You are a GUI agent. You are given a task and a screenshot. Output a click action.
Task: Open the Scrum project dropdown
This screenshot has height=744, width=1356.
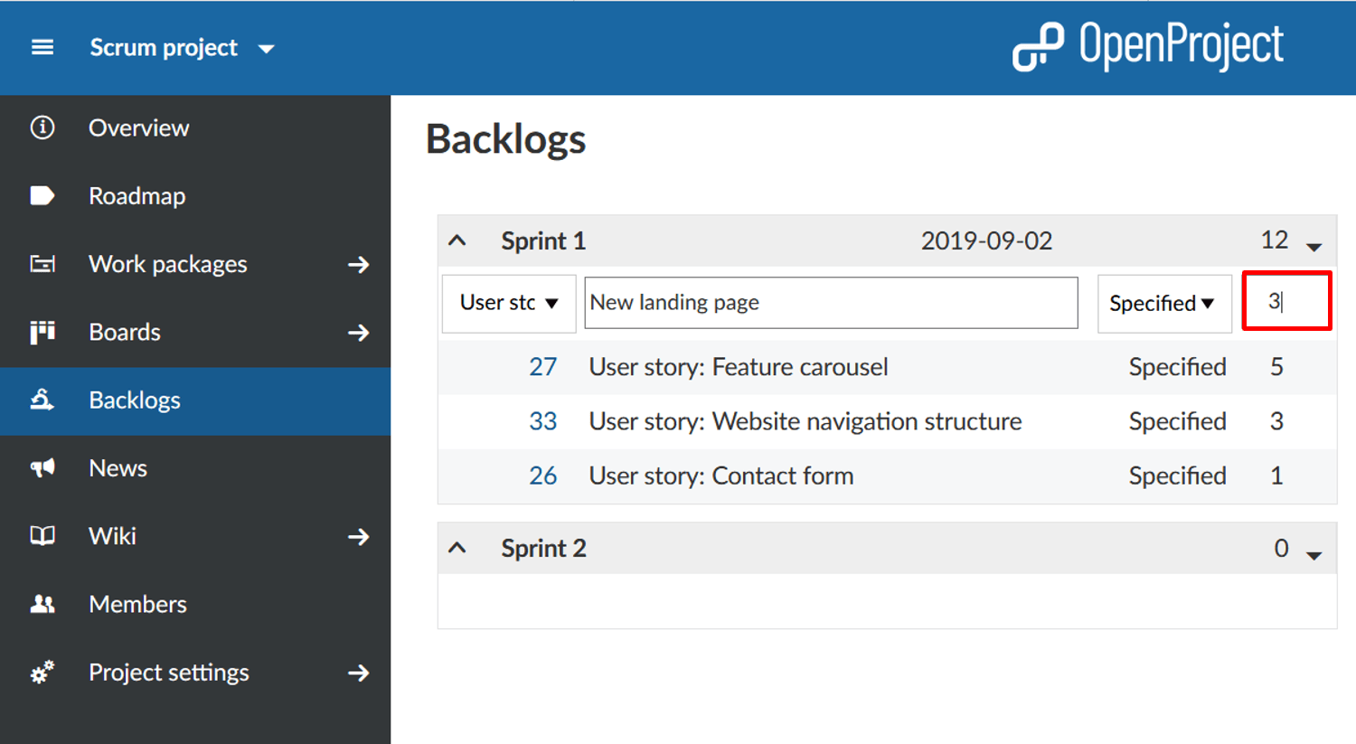coord(181,48)
